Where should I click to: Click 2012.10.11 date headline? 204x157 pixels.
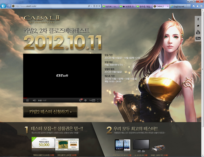coord(62,43)
